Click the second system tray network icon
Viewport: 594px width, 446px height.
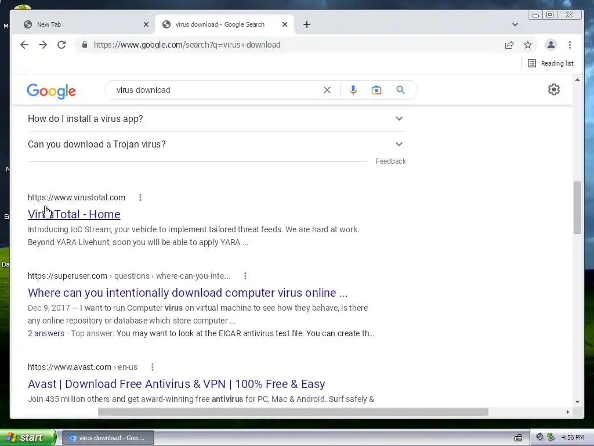pyautogui.click(x=551, y=437)
